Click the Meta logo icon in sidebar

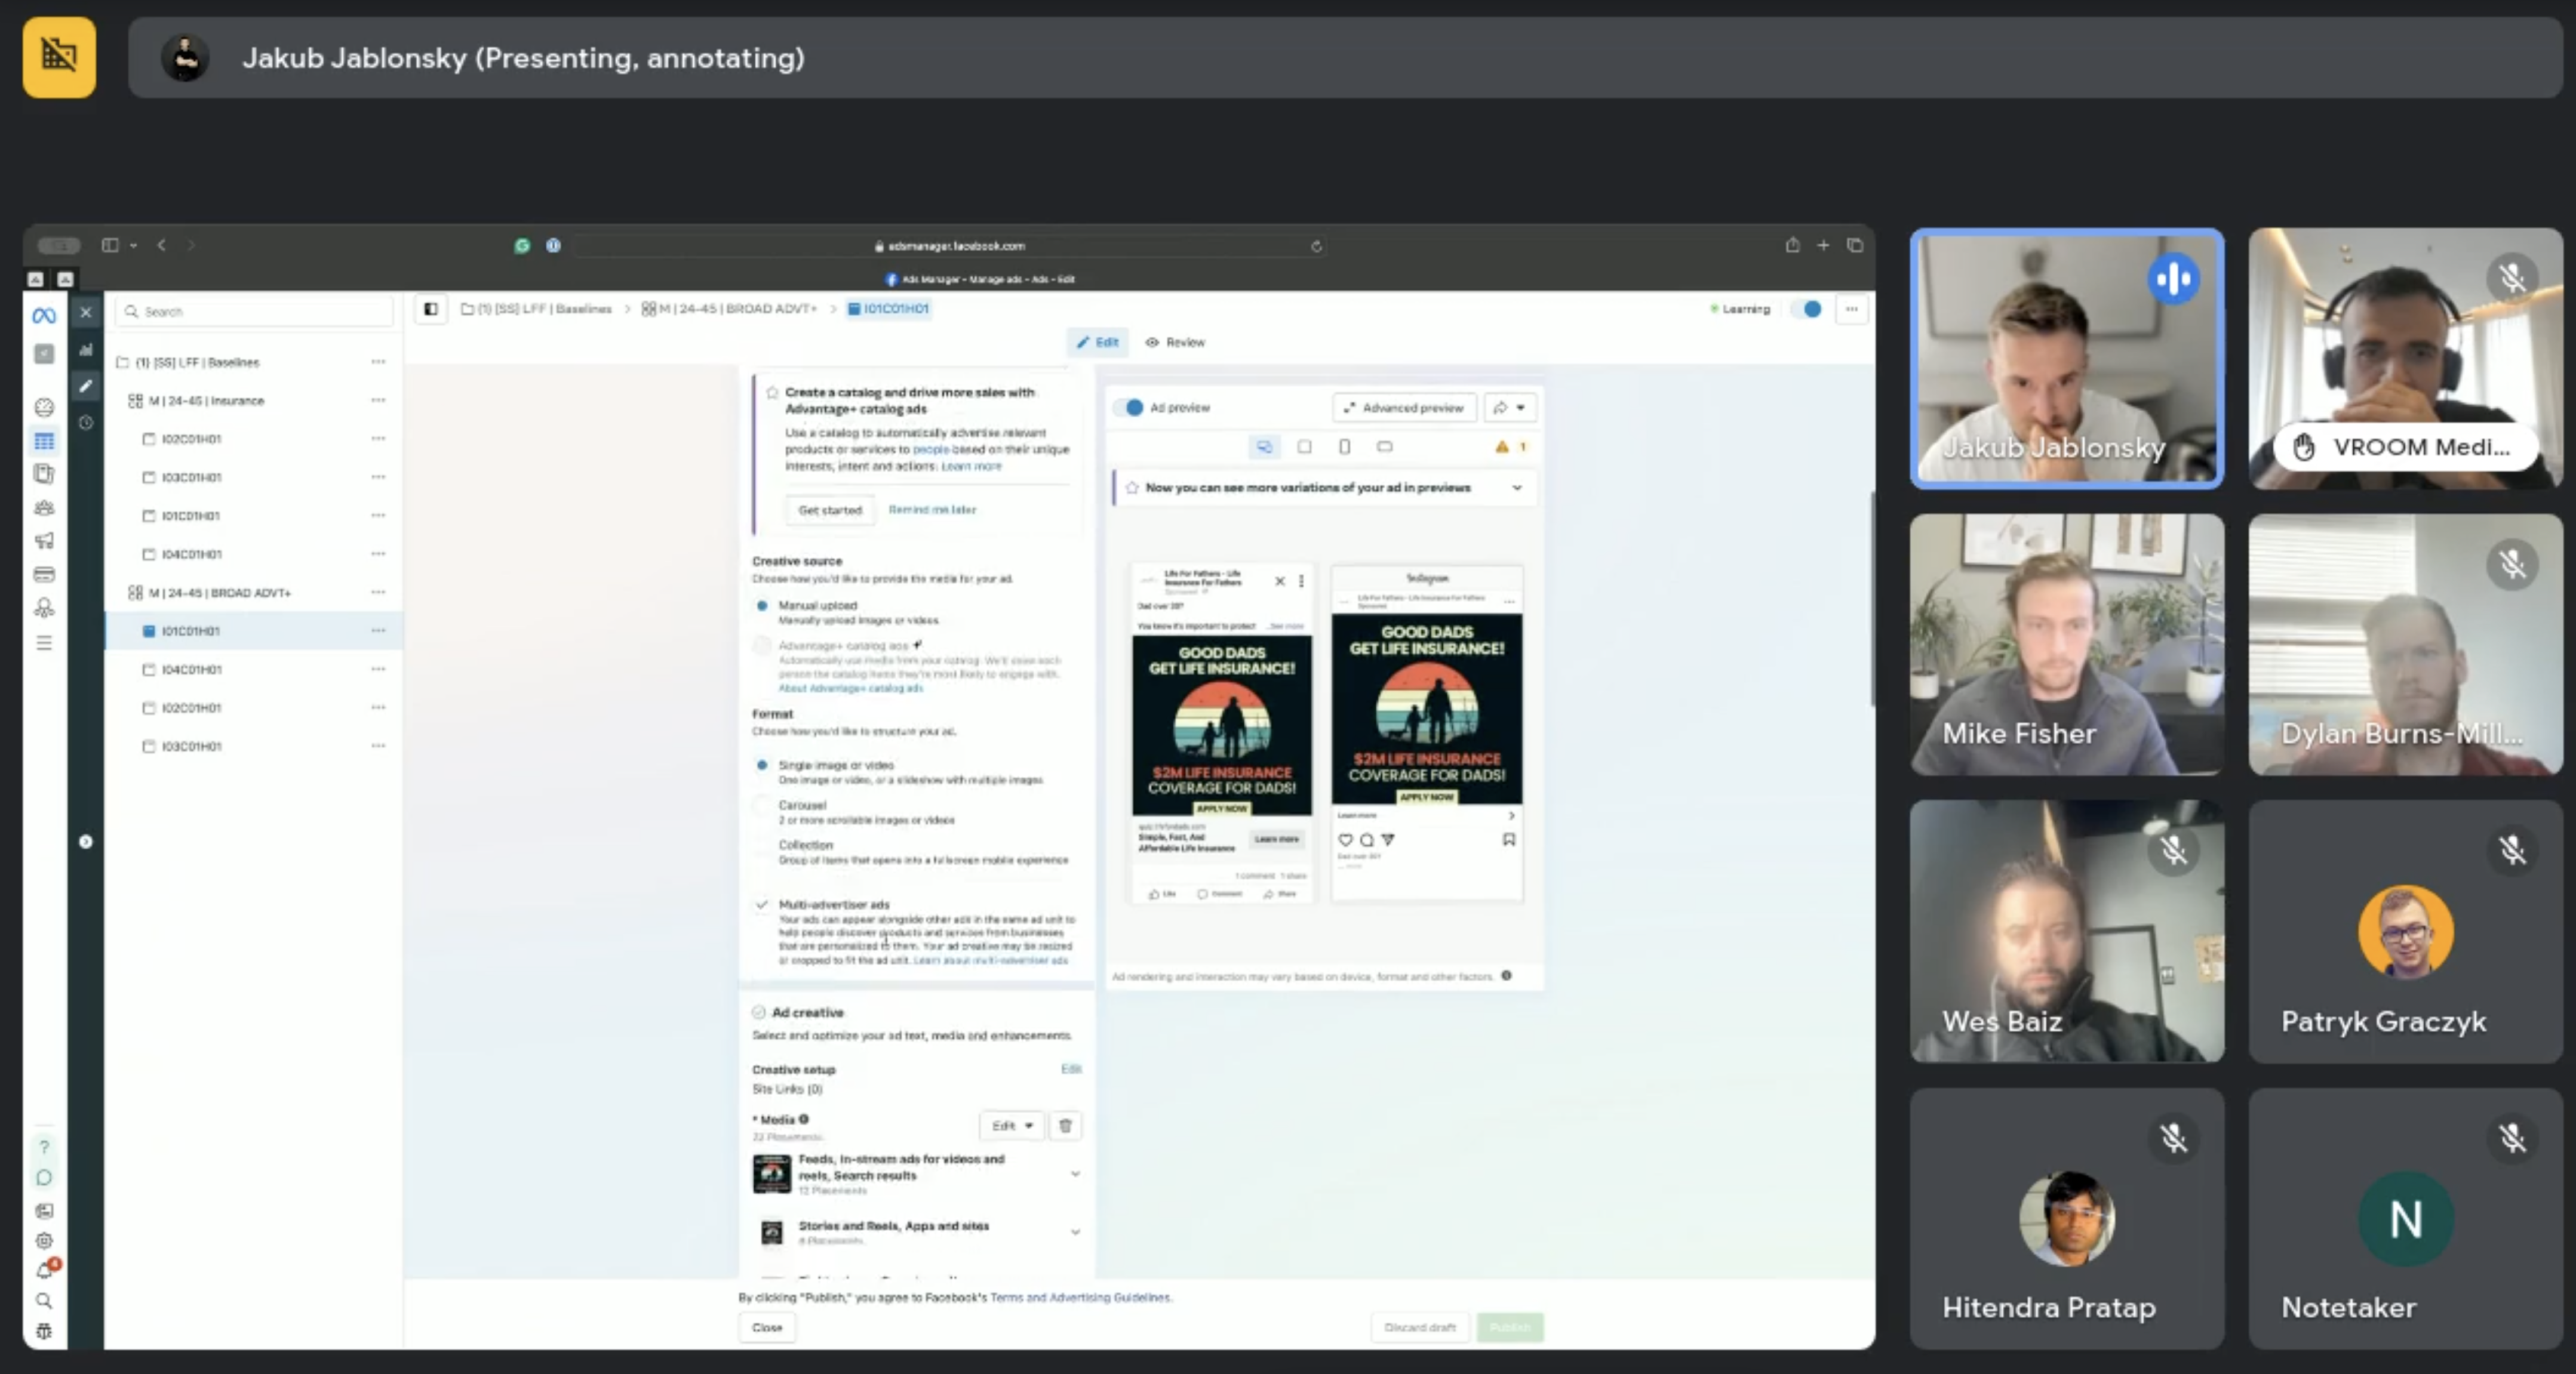coord(44,316)
